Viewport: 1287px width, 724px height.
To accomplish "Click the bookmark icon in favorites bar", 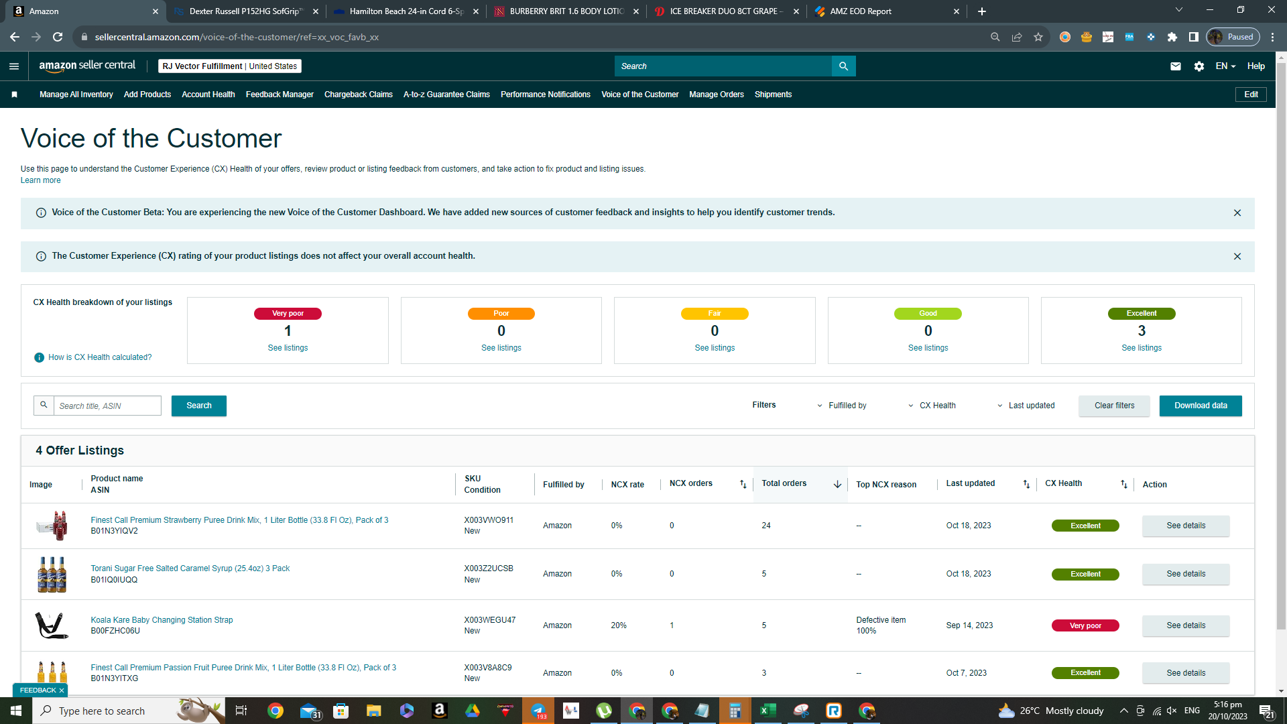I will tap(14, 95).
